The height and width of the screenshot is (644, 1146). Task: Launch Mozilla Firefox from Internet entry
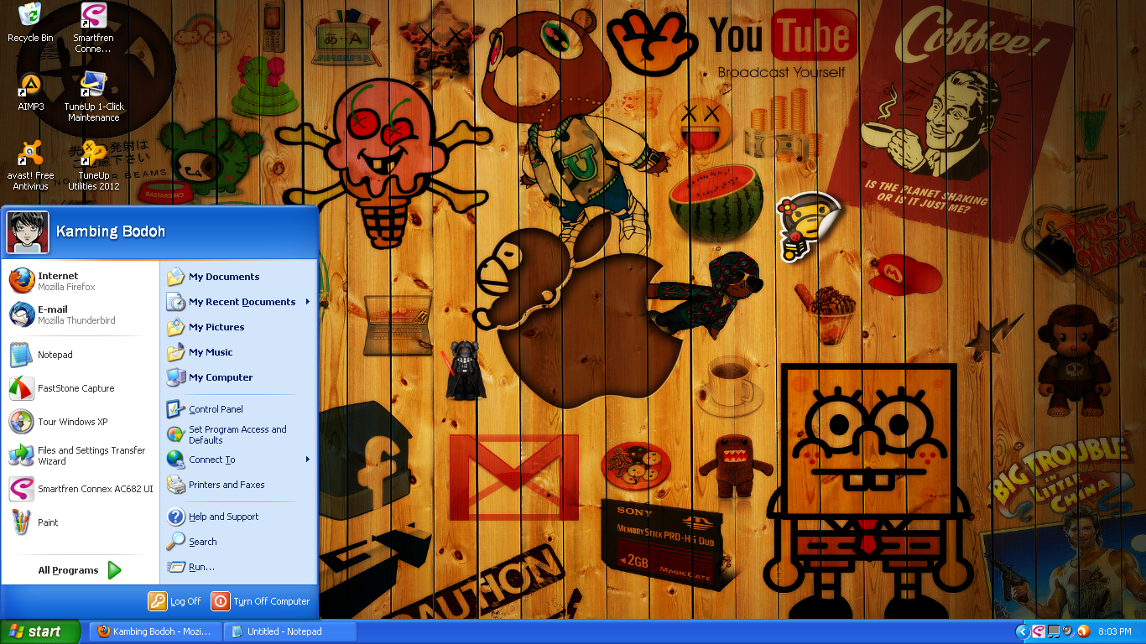coord(81,281)
